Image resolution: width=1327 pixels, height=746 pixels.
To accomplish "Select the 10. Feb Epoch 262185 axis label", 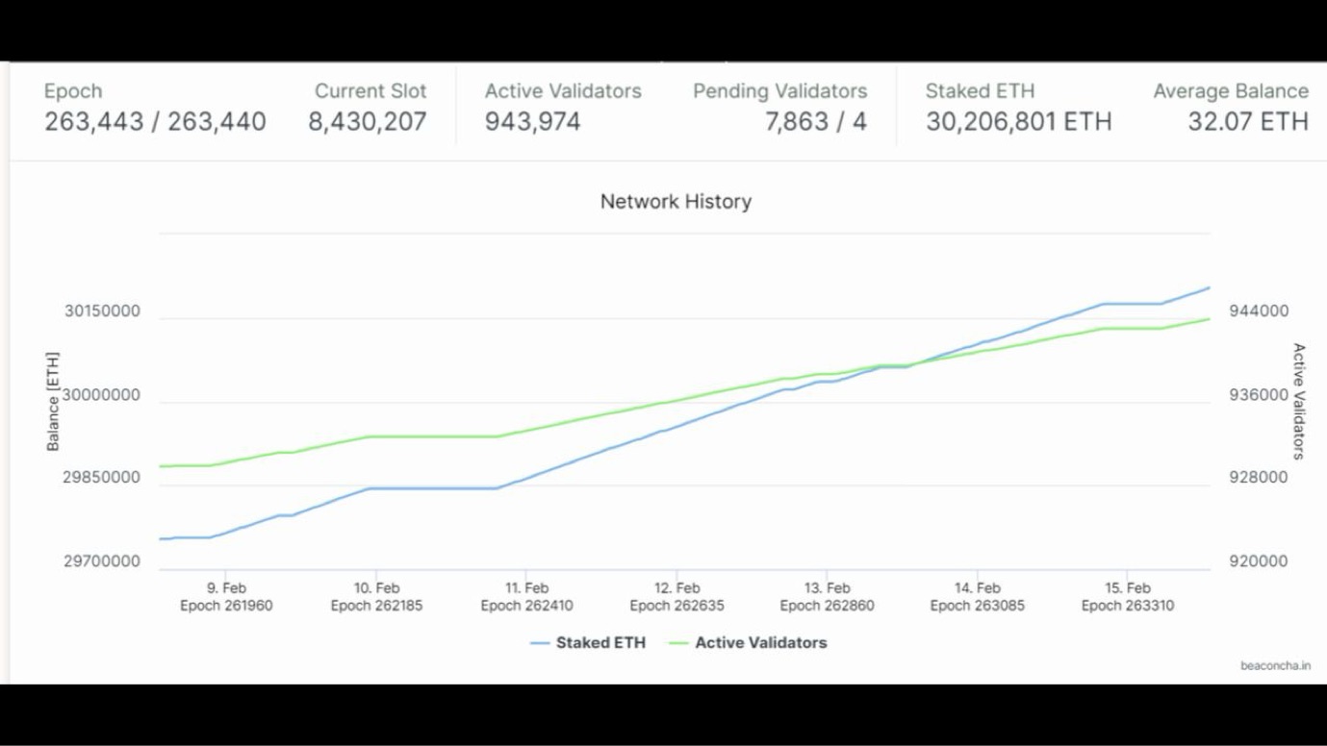I will point(376,596).
